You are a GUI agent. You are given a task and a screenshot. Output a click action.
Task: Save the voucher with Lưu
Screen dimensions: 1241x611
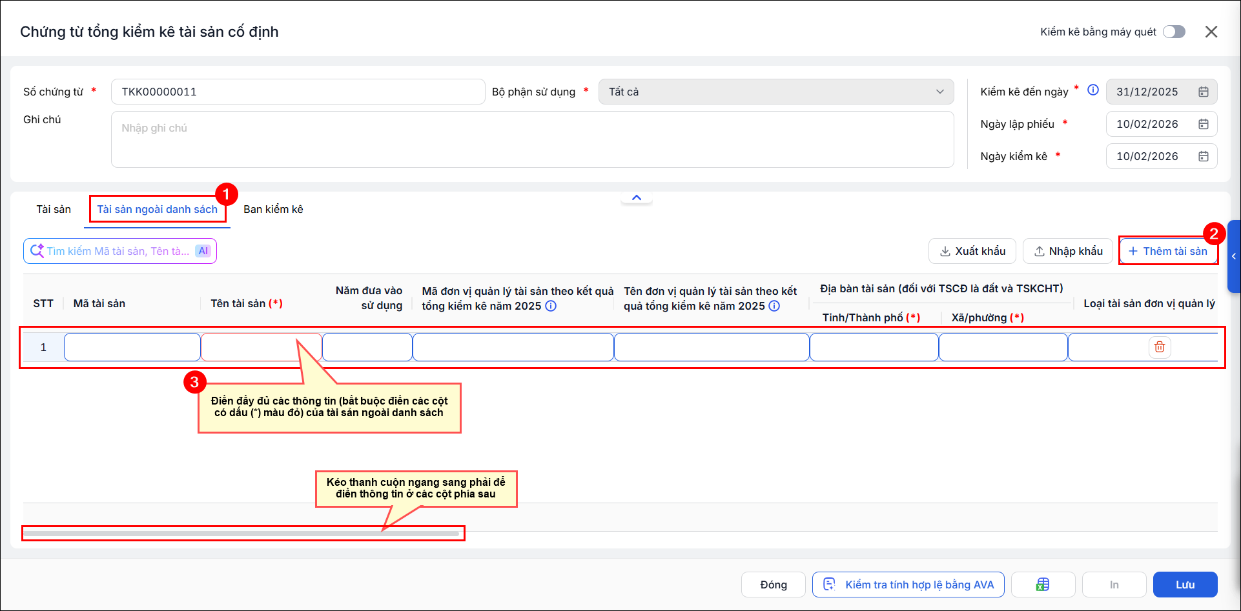(1185, 585)
